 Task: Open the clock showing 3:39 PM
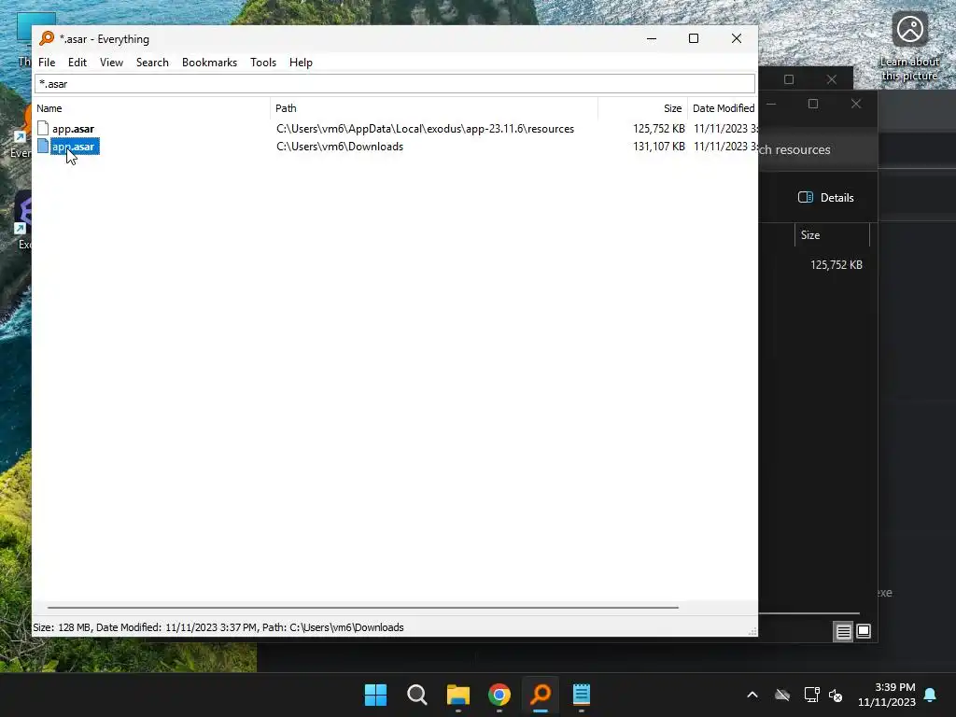[886, 695]
